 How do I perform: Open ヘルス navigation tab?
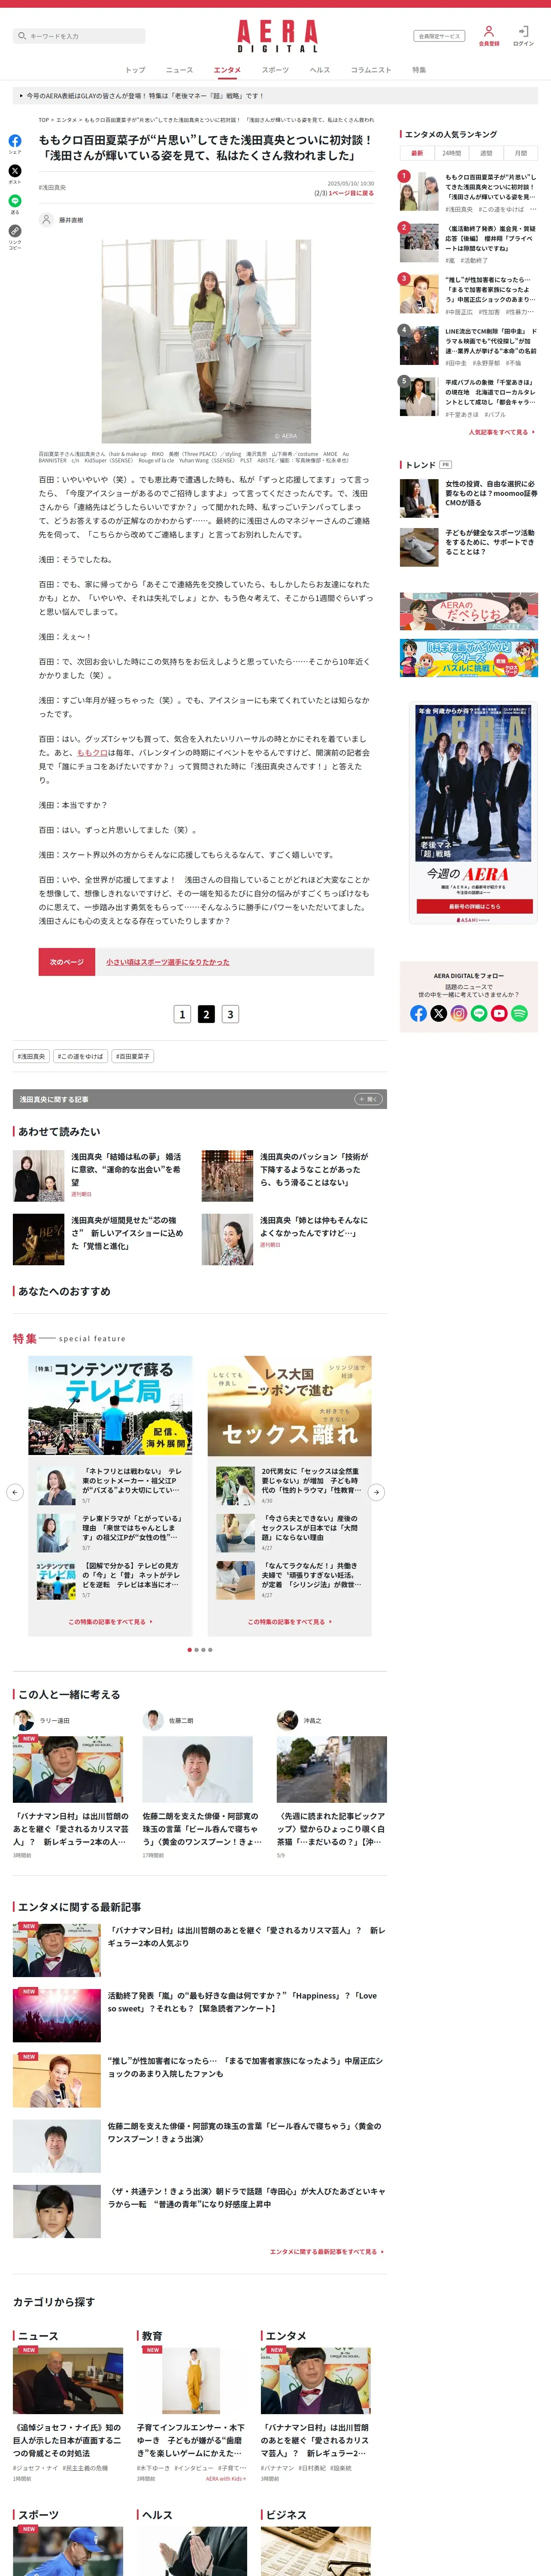(x=320, y=70)
